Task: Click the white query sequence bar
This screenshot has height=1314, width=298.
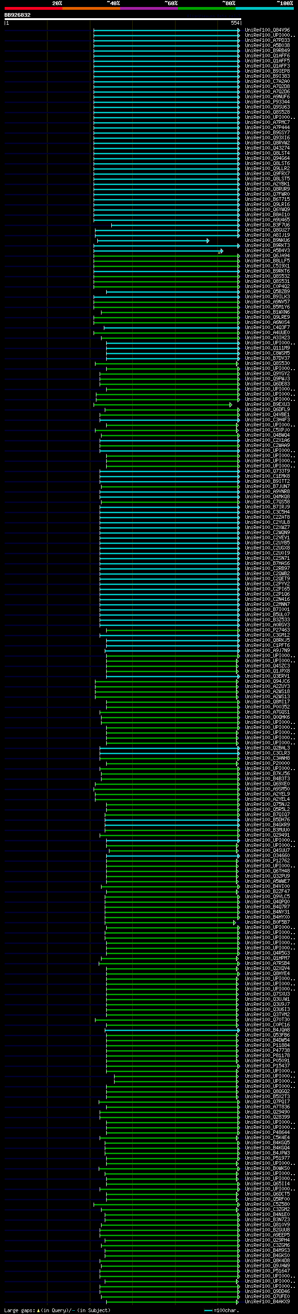Action: tap(123, 20)
